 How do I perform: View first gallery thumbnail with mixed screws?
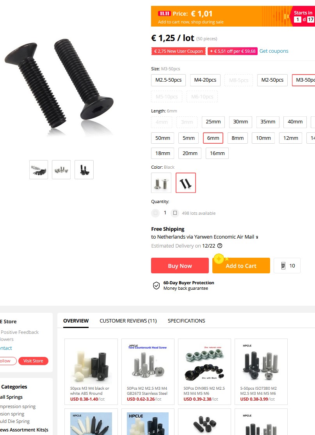pos(39,169)
